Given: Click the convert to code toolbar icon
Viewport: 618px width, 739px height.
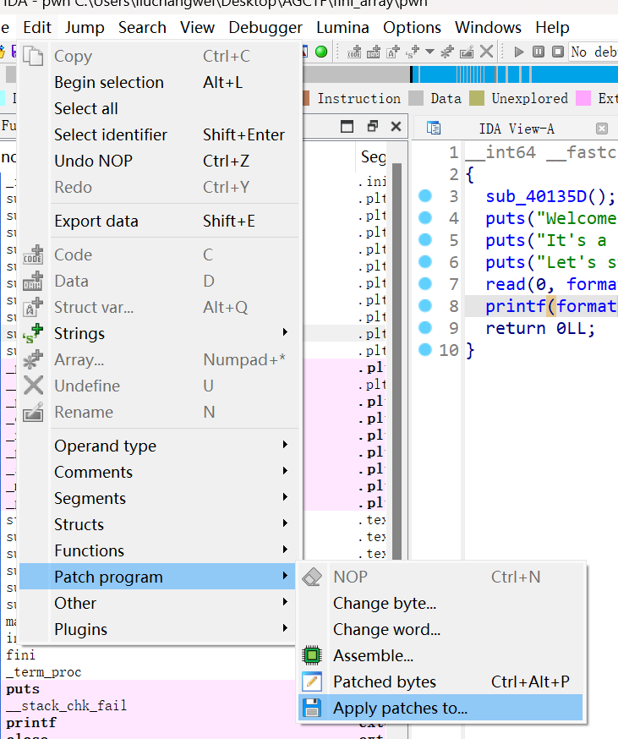Looking at the screenshot, I should click(354, 52).
